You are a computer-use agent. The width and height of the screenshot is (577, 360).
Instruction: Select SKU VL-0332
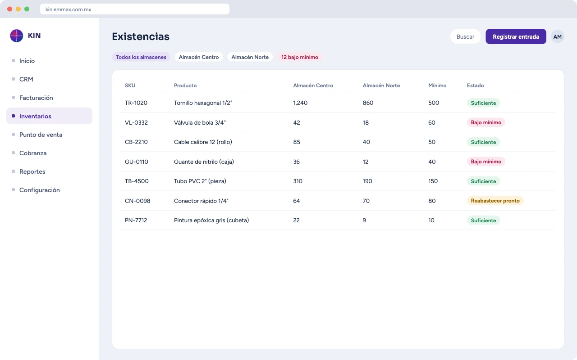[x=136, y=122]
